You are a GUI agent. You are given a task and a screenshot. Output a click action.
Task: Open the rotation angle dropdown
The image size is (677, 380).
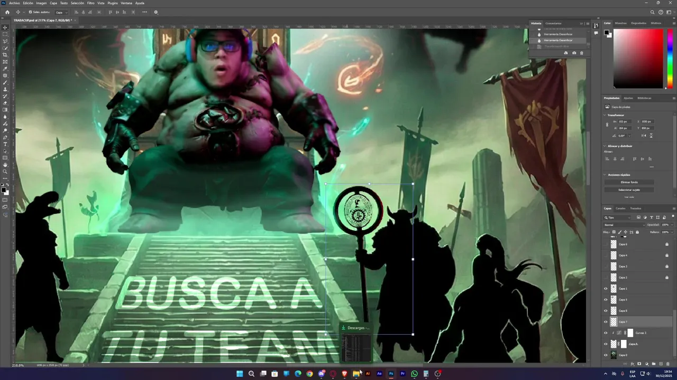pyautogui.click(x=629, y=136)
